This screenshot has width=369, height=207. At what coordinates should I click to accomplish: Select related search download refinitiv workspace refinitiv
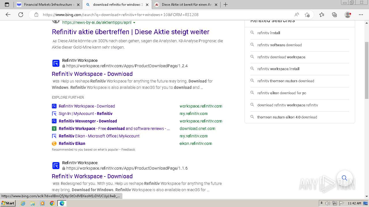coord(288,105)
